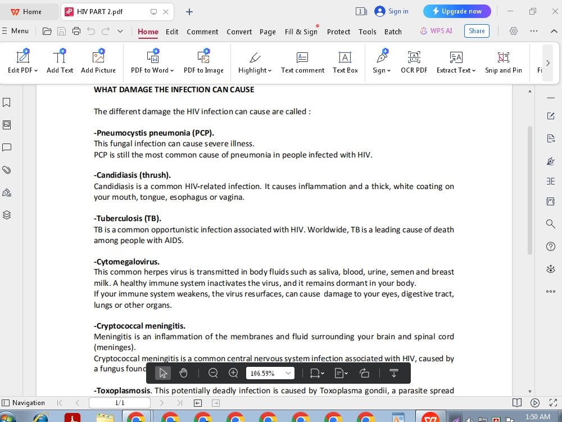
Task: Switch to the Convert ribbon tab
Action: (x=239, y=32)
